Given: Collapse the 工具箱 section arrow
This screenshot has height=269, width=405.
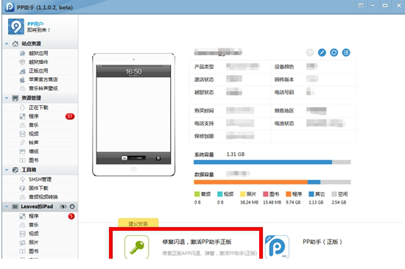Looking at the screenshot, I should (7, 170).
